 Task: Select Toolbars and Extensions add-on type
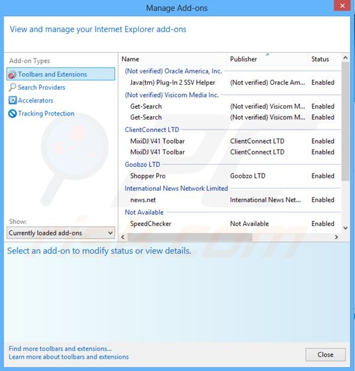click(61, 74)
